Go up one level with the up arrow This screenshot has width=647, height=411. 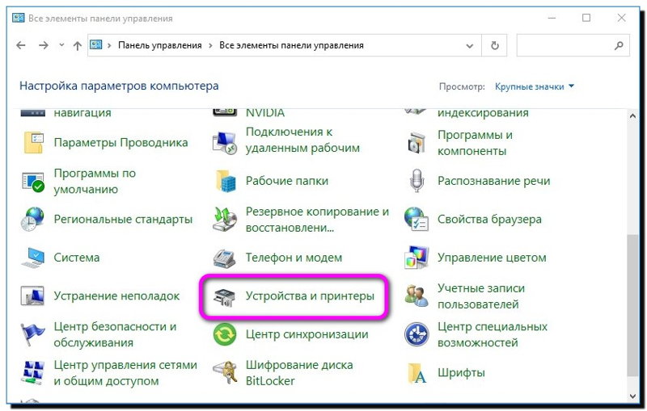click(x=77, y=45)
